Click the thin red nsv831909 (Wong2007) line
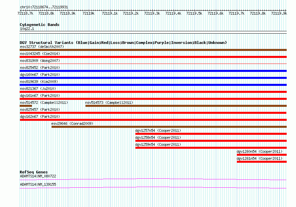296x207 pixels. [x=153, y=64]
